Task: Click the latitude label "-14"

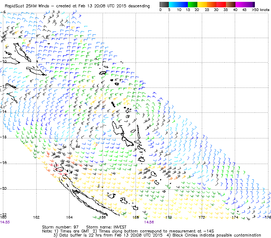Action: pos(4,111)
